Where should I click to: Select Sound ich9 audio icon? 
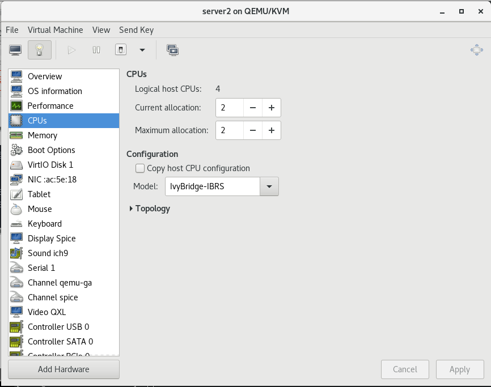(16, 253)
